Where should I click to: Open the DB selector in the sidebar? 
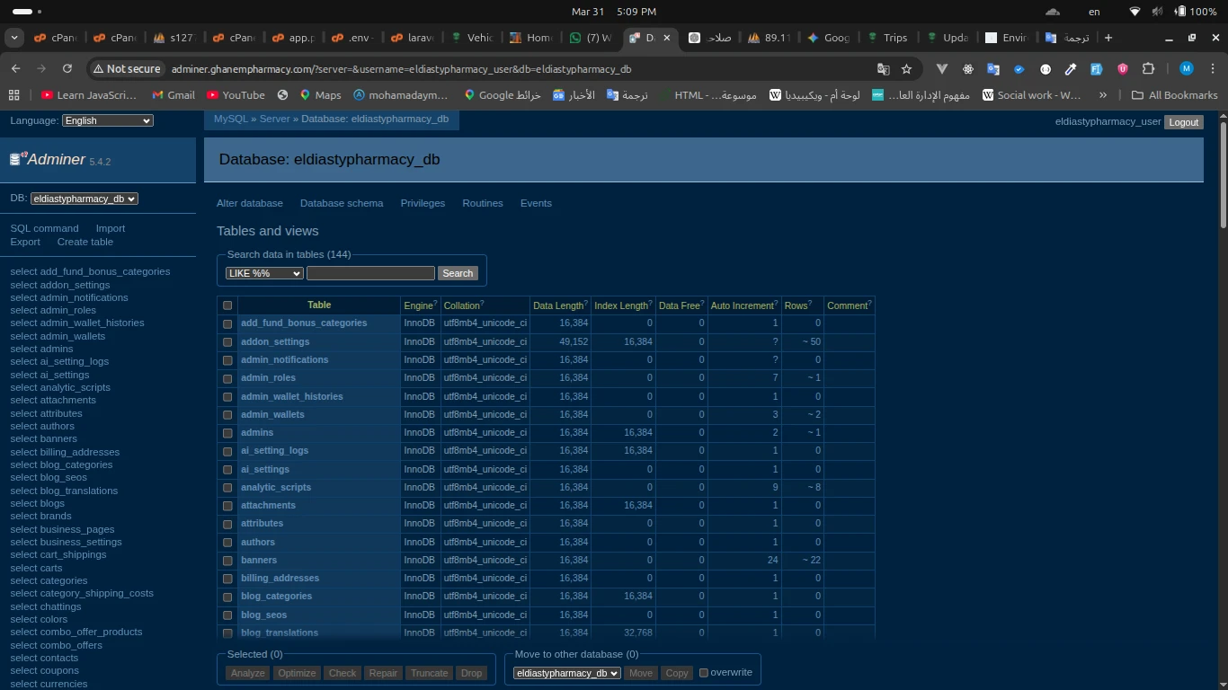(84, 199)
